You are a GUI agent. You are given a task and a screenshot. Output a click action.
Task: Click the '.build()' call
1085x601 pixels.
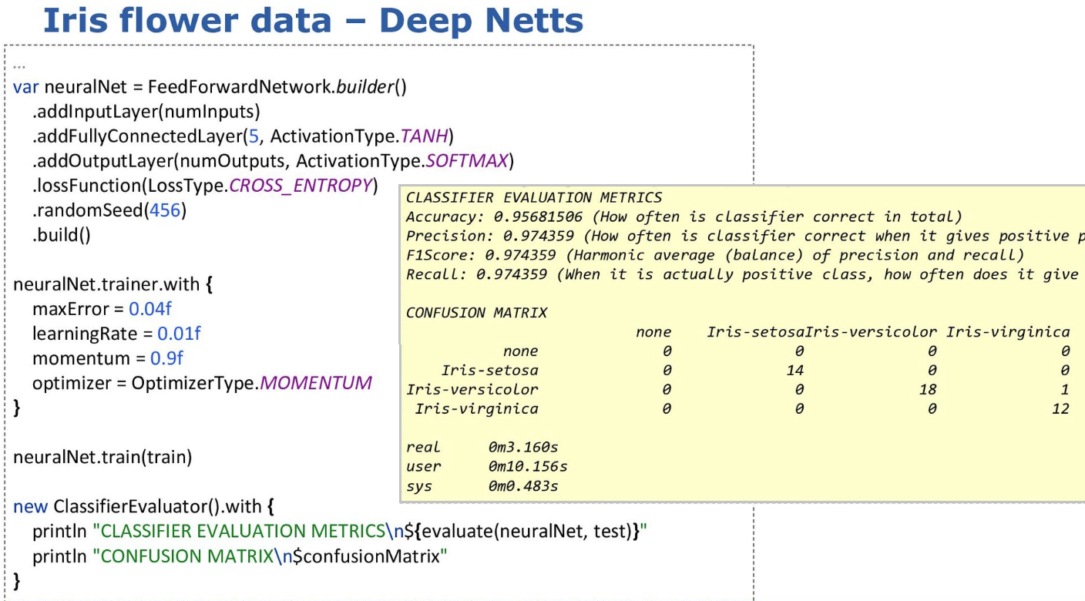pyautogui.click(x=61, y=235)
